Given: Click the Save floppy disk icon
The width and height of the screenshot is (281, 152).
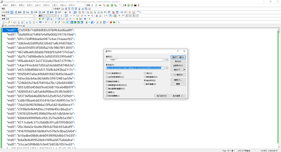Looking at the screenshot, I should point(14,22).
